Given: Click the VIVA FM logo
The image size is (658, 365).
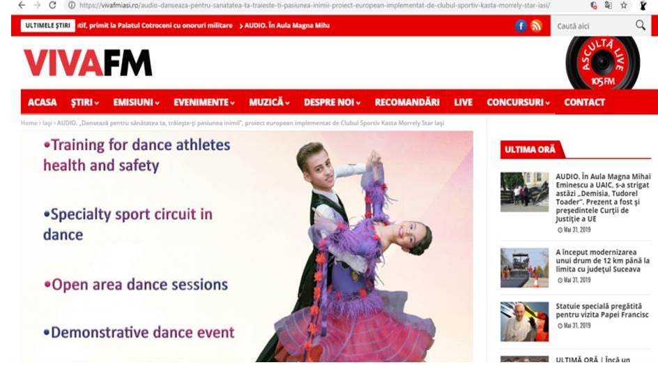Looking at the screenshot, I should click(88, 63).
